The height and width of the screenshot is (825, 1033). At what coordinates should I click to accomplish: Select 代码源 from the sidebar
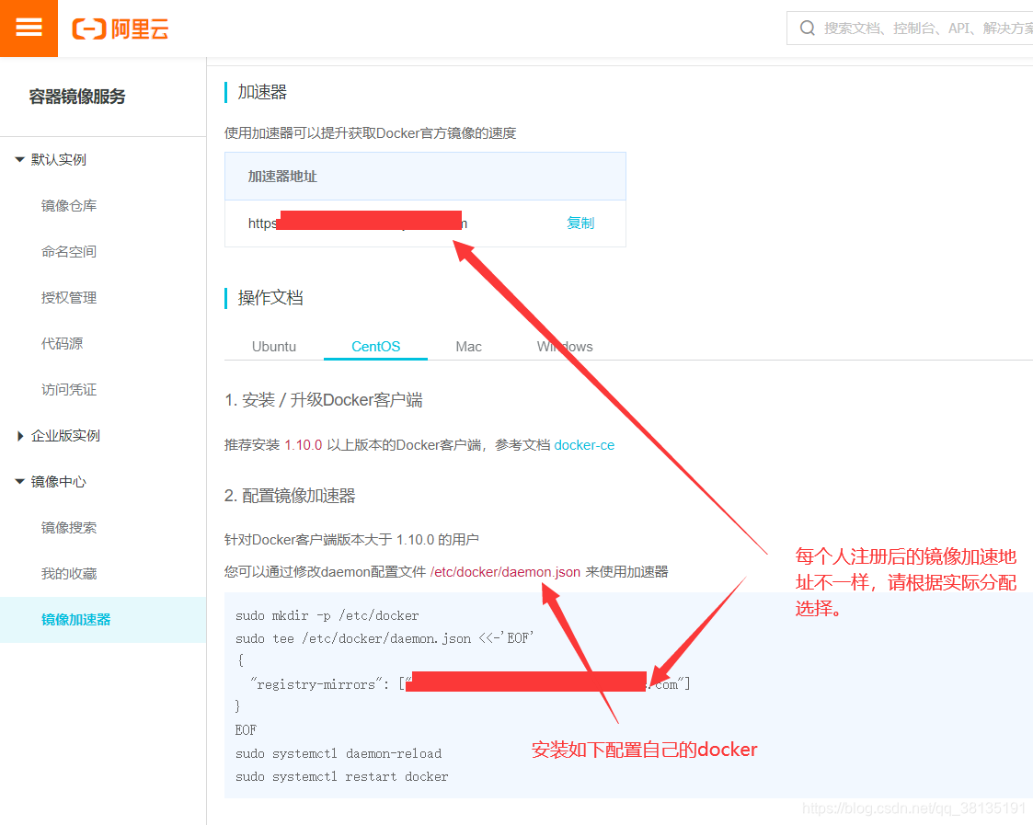coord(61,343)
